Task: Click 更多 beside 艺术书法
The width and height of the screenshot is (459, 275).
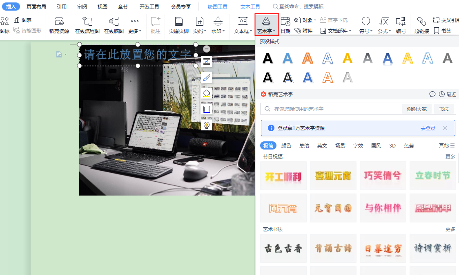Action: pos(450,229)
